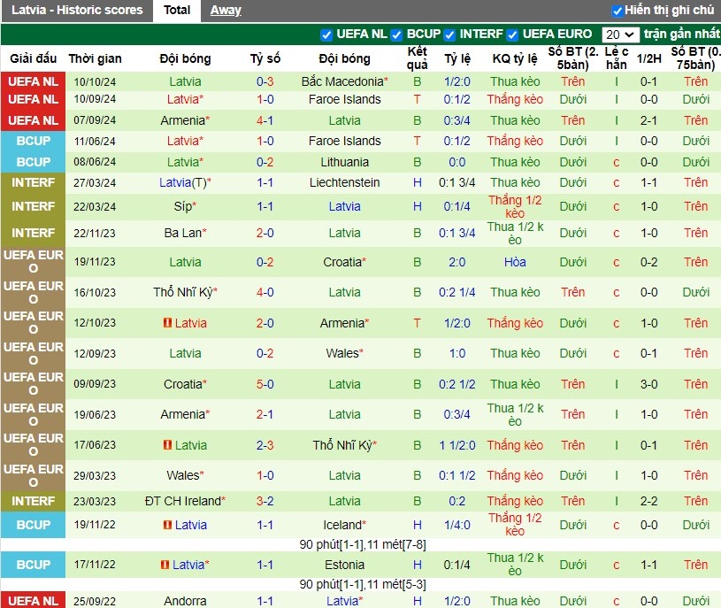Click the 4-1 score of Armenia match
Viewport: 721px width, 608px height.
click(265, 120)
